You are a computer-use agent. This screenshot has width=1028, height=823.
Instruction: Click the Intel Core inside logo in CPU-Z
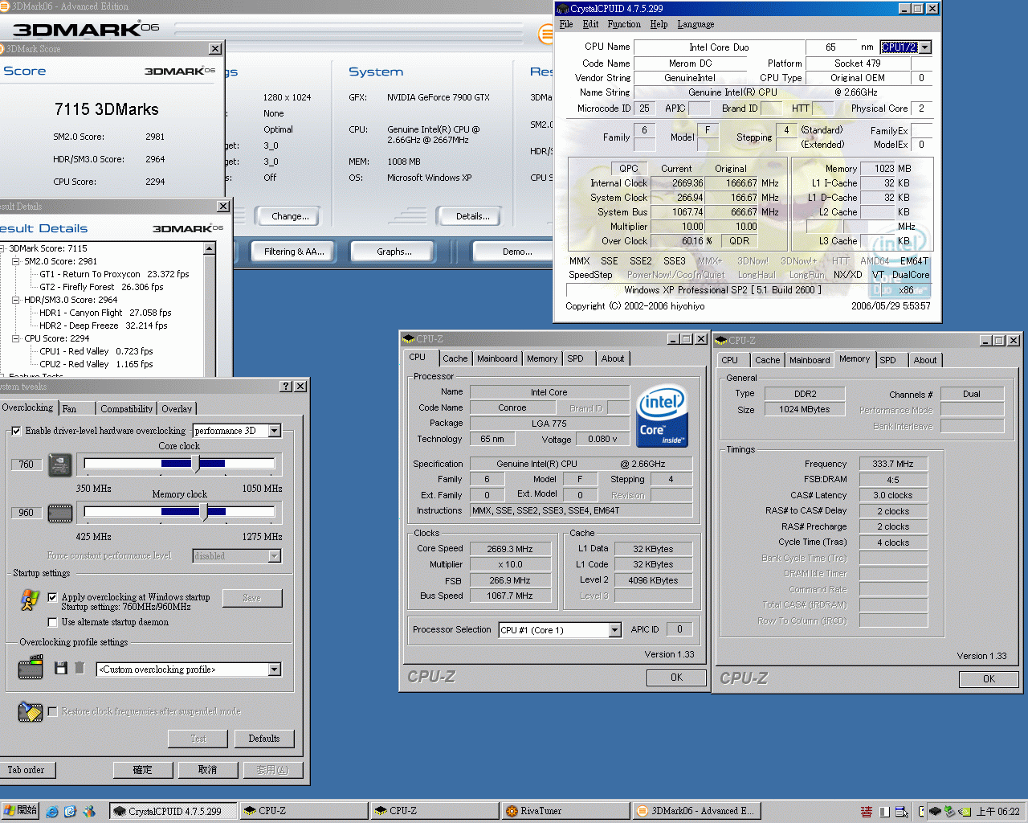(662, 416)
